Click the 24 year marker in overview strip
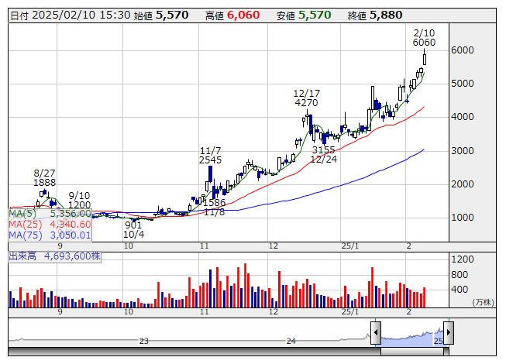The height and width of the screenshot is (364, 506). [x=291, y=341]
